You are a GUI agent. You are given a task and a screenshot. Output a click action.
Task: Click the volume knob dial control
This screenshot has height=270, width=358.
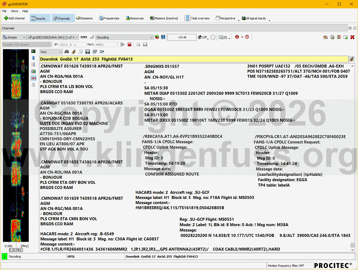pyautogui.click(x=213, y=37)
